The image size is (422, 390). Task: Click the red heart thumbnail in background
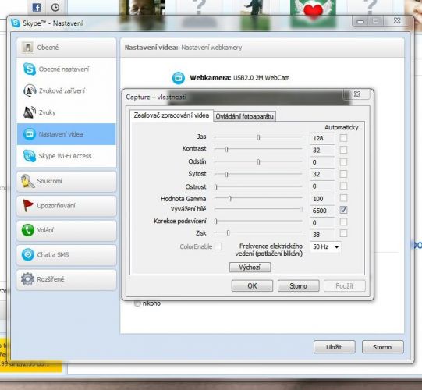[x=313, y=12]
